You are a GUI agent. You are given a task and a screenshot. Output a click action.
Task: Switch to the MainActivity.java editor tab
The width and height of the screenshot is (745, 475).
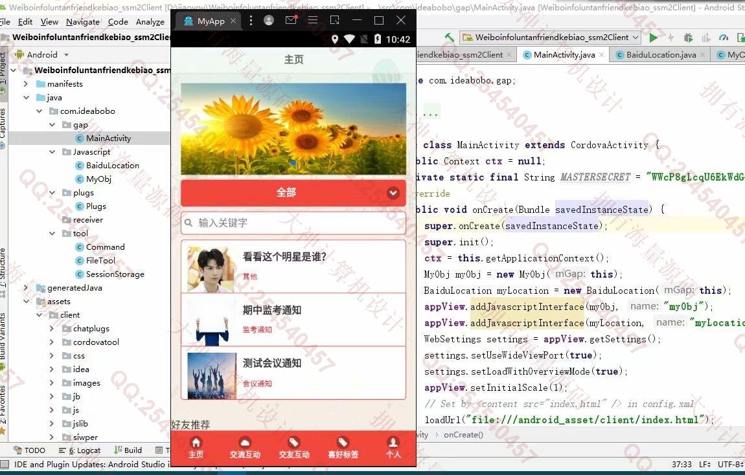click(564, 54)
